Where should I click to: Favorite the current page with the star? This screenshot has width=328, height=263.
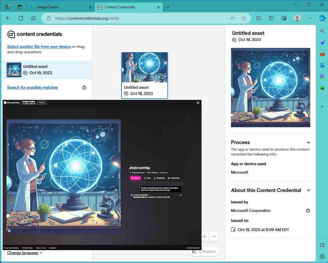(244, 18)
